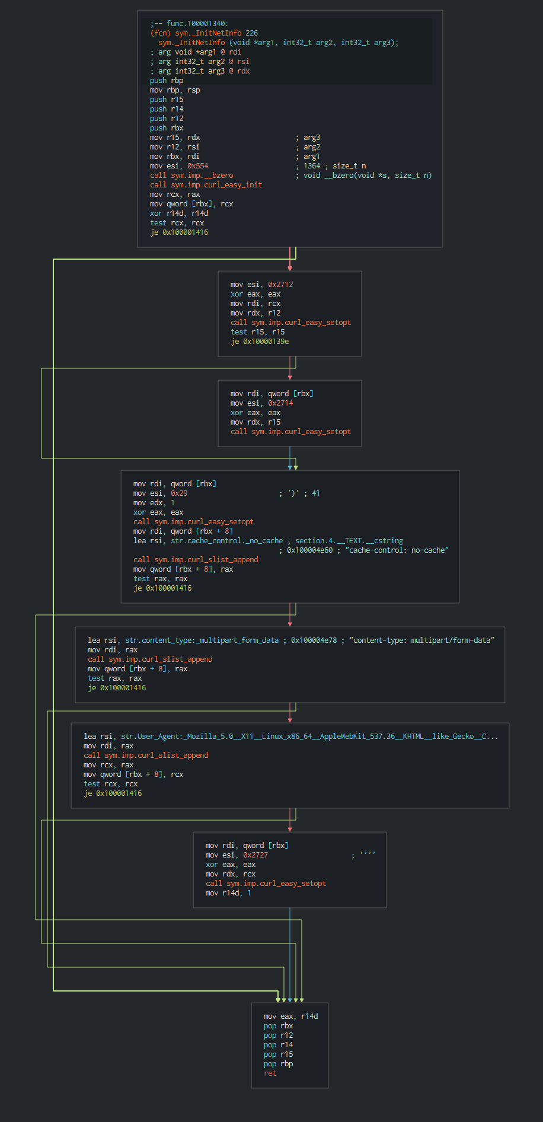The height and width of the screenshot is (1122, 543).
Task: Select the 'pop r15' instruction
Action: (x=278, y=1054)
